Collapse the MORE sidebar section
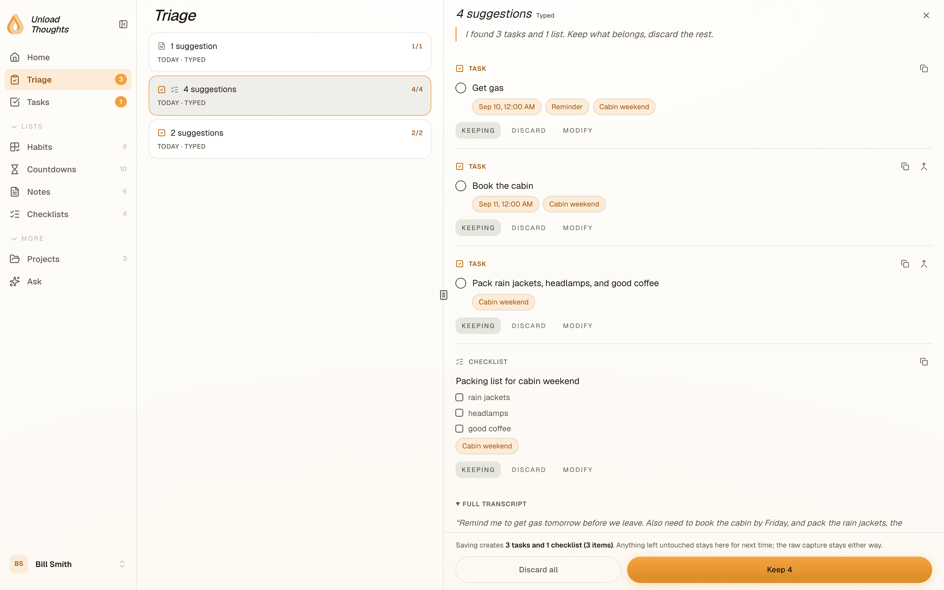The height and width of the screenshot is (590, 944). click(27, 238)
